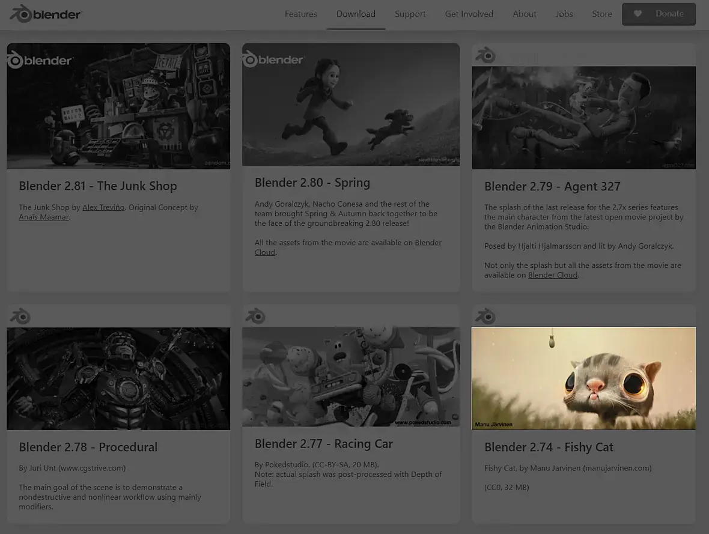The image size is (709, 534).
Task: Open the Download nav item
Action: click(x=356, y=14)
